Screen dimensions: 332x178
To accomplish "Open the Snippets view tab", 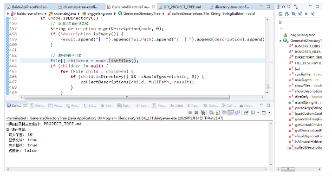I will pos(90,105).
